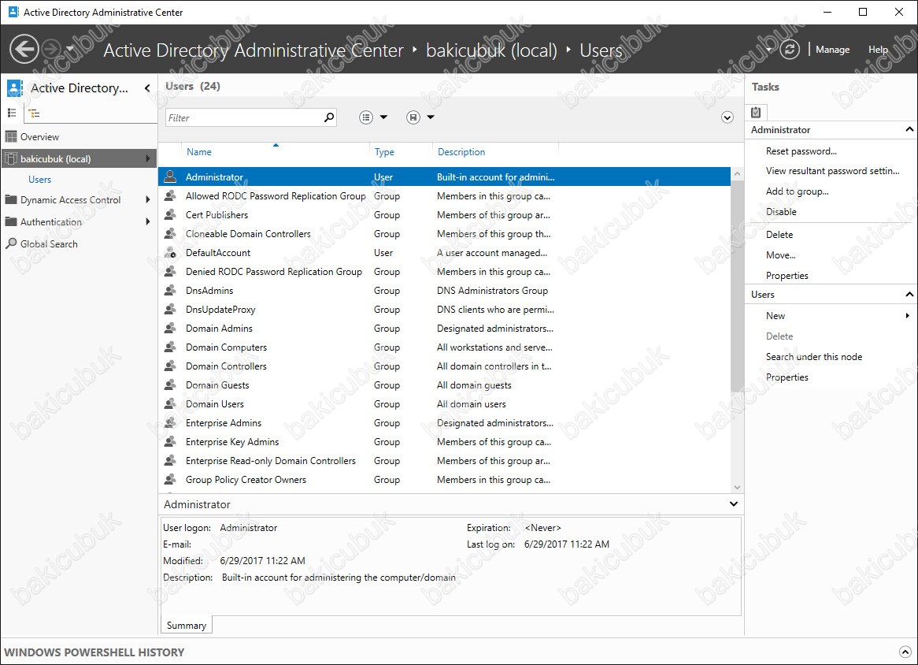
Task: Click the refresh icon in header
Action: 789,49
